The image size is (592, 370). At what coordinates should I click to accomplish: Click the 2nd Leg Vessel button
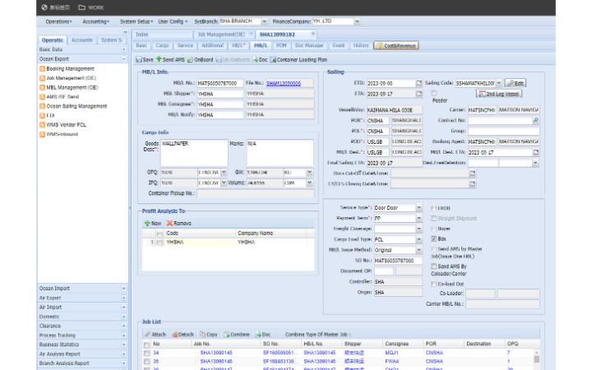pos(499,94)
